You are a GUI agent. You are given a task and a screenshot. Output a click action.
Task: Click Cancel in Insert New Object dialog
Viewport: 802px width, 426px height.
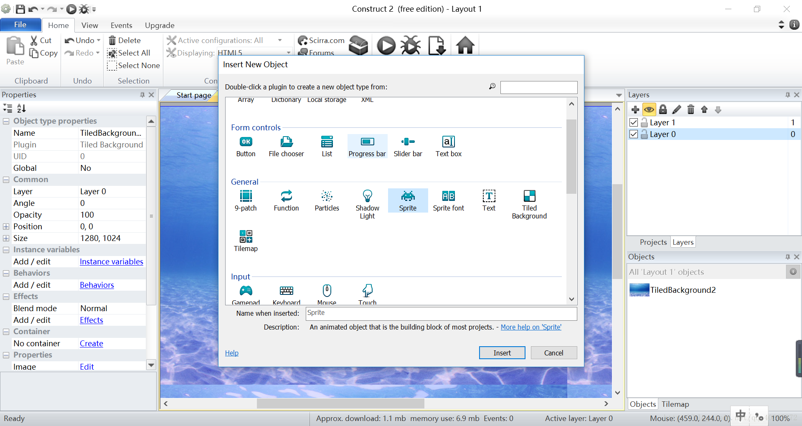554,353
